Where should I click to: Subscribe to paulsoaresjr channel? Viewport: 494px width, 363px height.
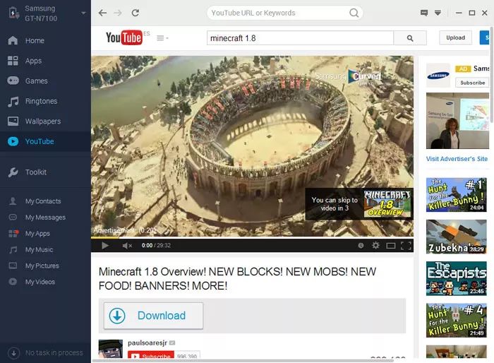coord(151,355)
